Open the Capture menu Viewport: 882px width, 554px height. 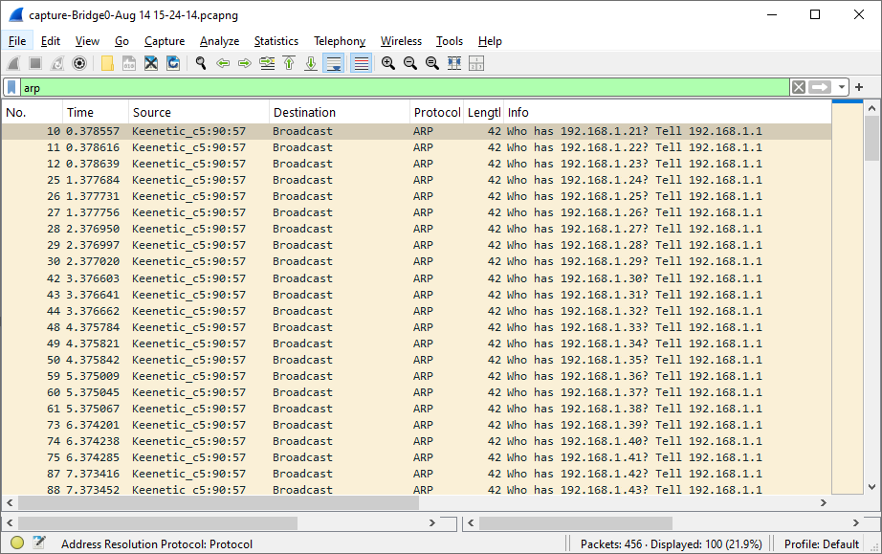click(x=164, y=41)
